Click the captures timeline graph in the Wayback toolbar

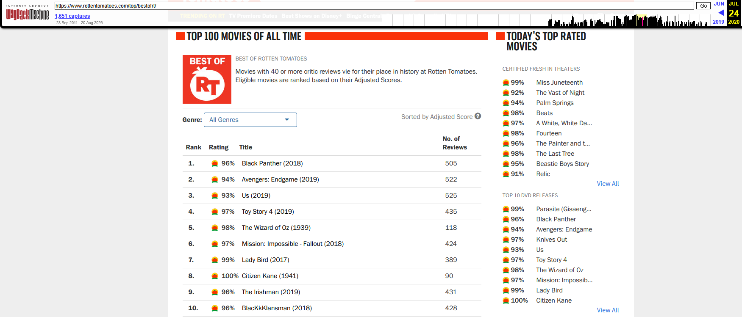546,20
